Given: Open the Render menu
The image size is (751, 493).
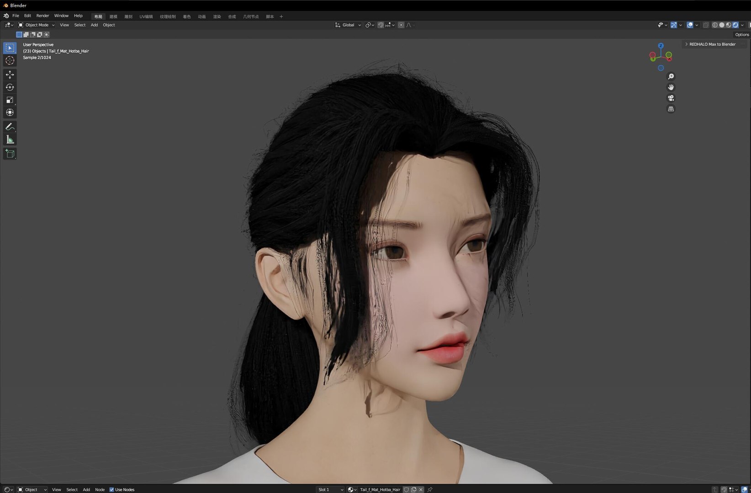Looking at the screenshot, I should 42,16.
